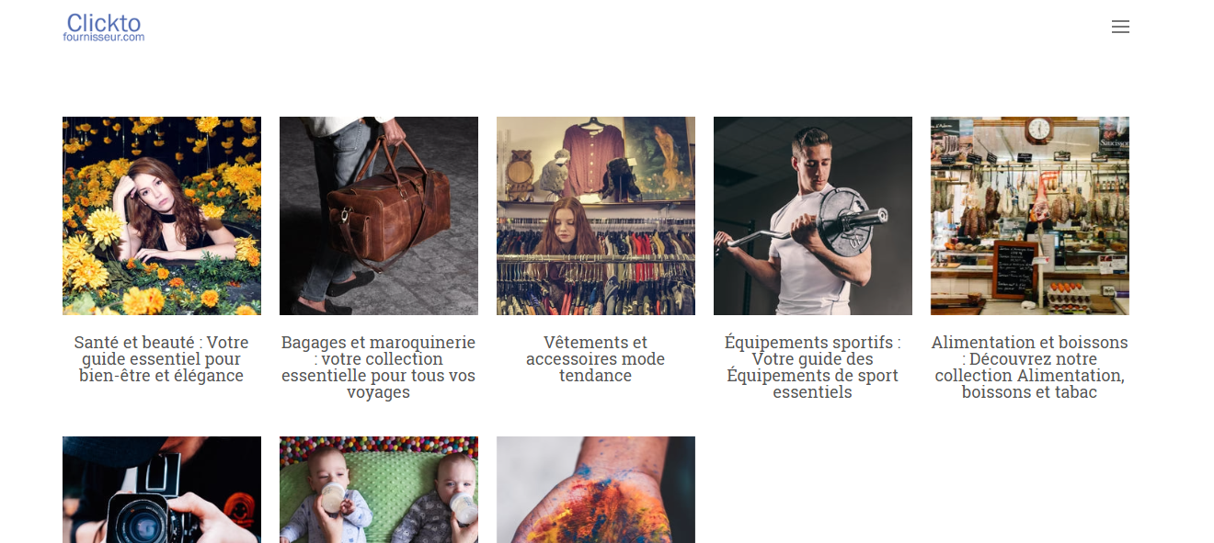Open the hamburger menu icon
1214x543 pixels.
[1120, 27]
